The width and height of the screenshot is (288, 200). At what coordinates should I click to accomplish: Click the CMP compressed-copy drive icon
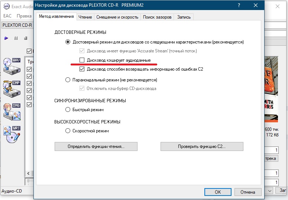12,89
